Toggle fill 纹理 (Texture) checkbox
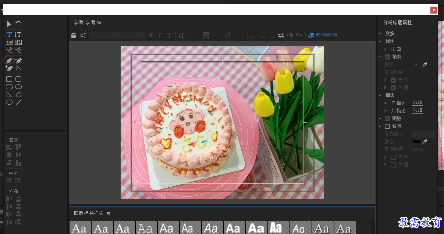This screenshot has width=444, height=234. 393,87
